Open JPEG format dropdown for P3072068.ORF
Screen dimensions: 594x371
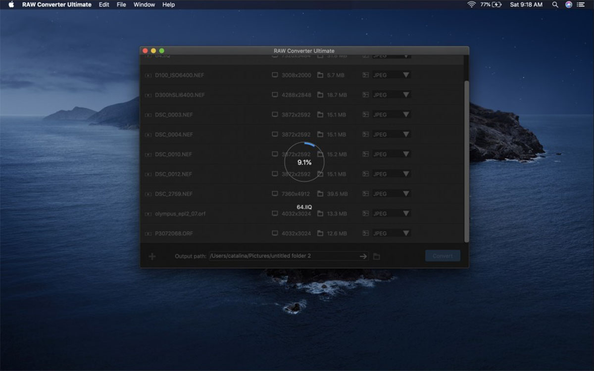(x=392, y=233)
